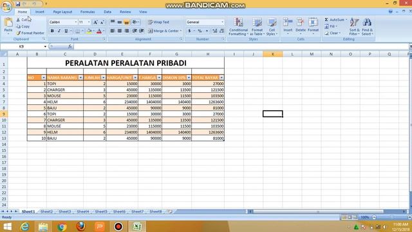This screenshot has height=232, width=412.
Task: Select column K header
Action: coord(273,54)
